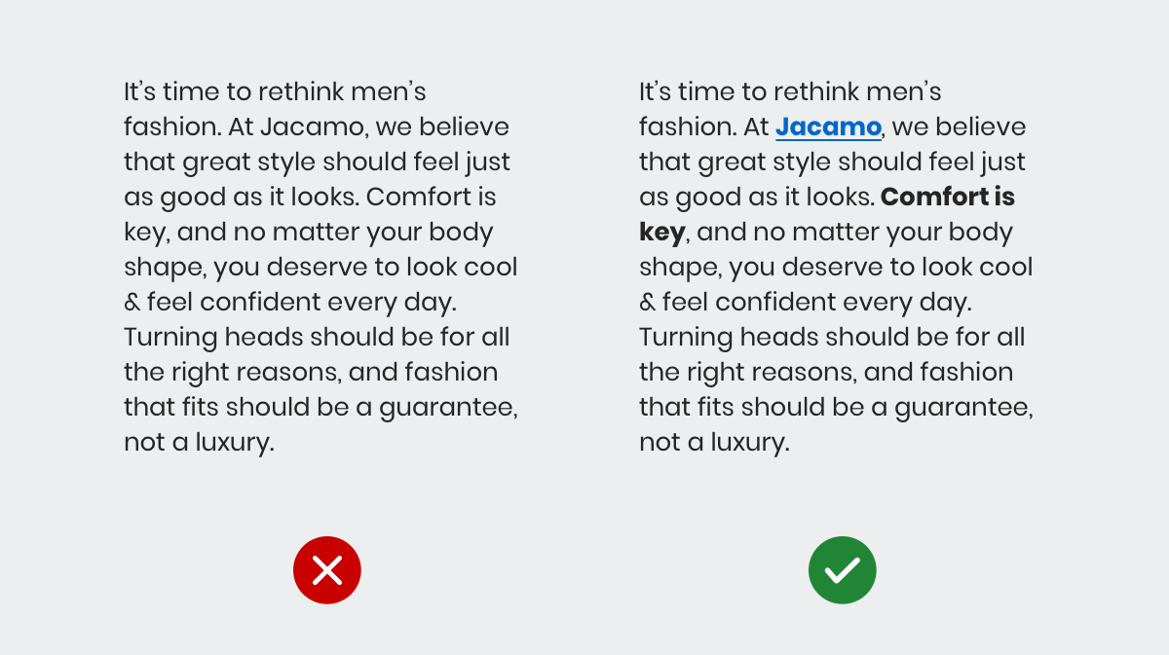
Task: Click 'Comfort is' in the unformatted paragraph
Action: [432, 197]
